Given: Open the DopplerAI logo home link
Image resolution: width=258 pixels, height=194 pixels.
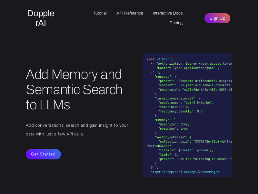Looking at the screenshot, I should pyautogui.click(x=41, y=18).
